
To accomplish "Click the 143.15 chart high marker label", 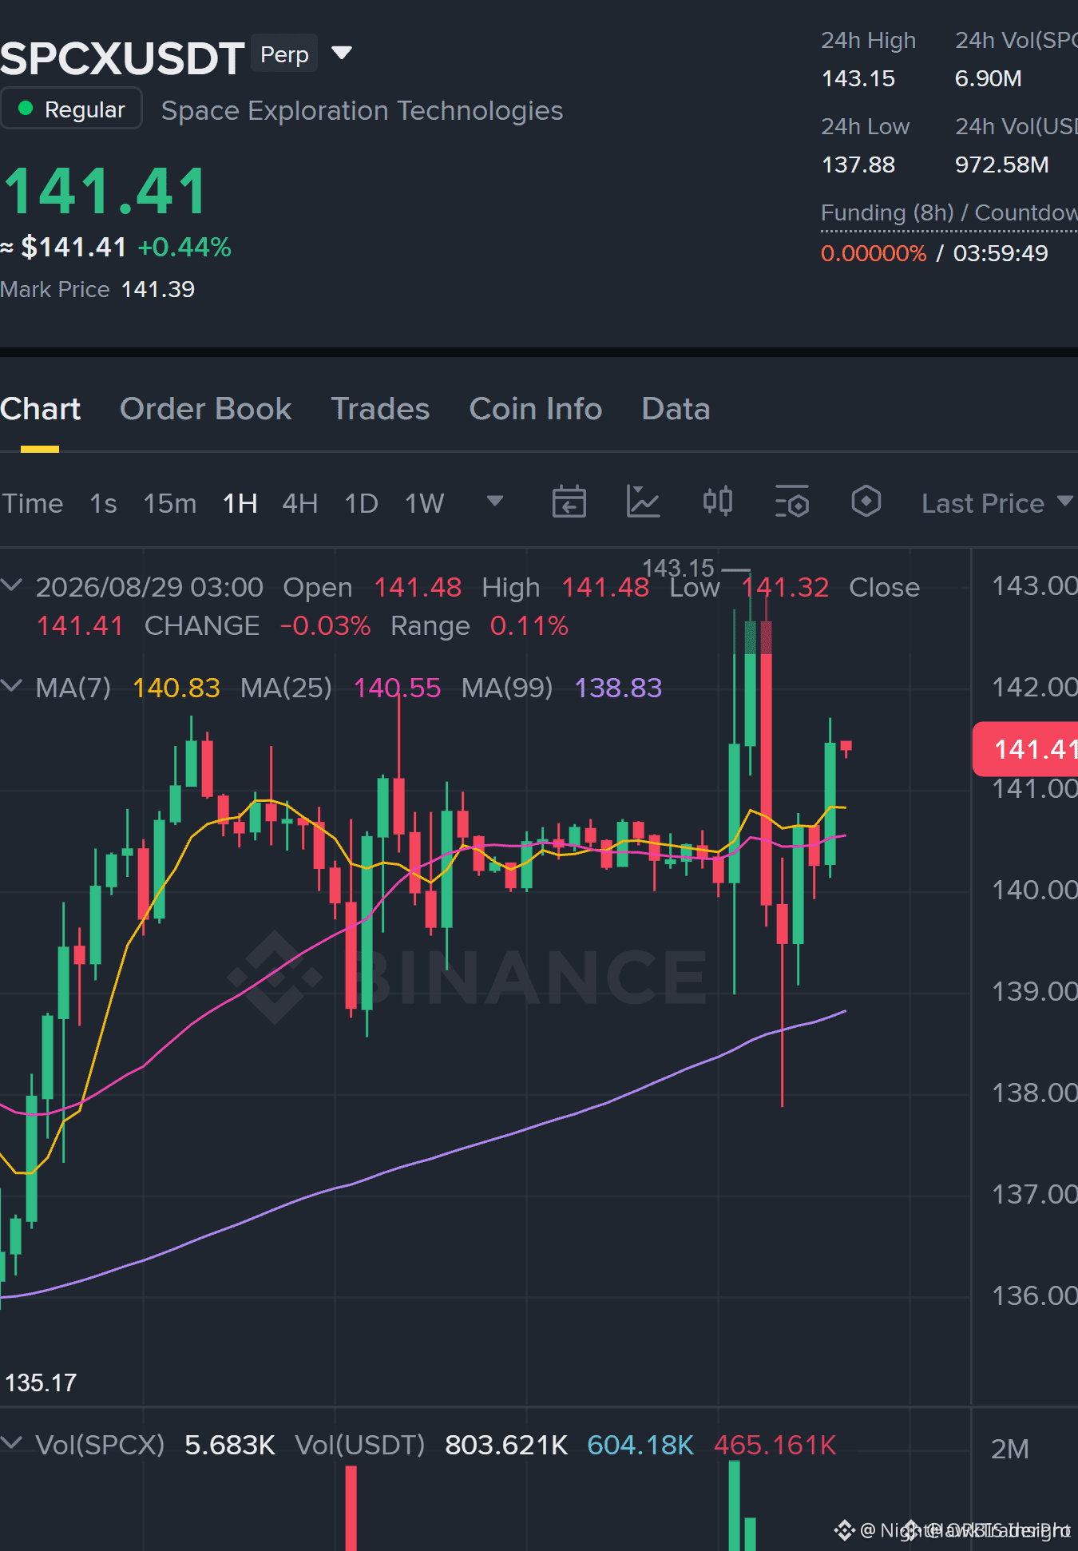I will [x=678, y=568].
